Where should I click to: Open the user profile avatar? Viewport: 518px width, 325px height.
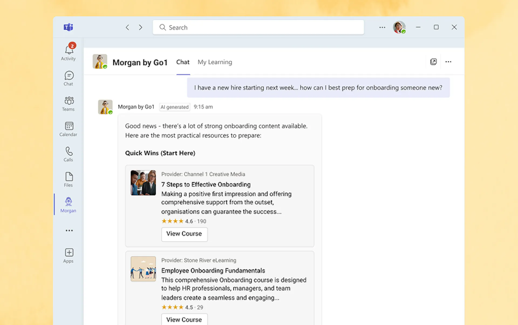[x=399, y=27]
